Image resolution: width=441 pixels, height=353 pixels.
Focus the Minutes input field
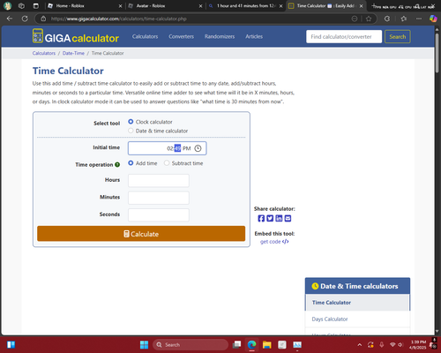[159, 198]
